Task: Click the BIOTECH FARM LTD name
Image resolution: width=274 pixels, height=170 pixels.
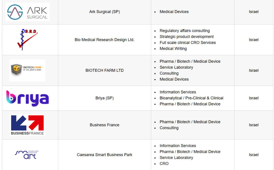Action: 105,70
